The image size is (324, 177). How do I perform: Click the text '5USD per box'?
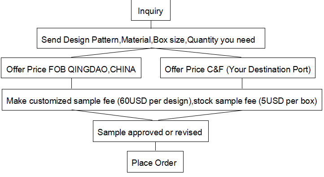[288, 101]
